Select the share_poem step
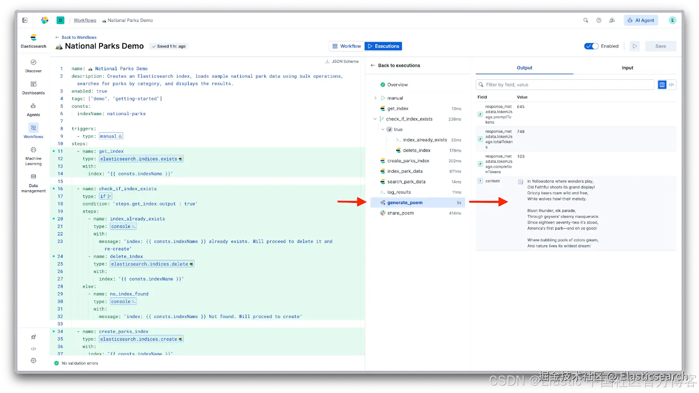 (x=418, y=213)
